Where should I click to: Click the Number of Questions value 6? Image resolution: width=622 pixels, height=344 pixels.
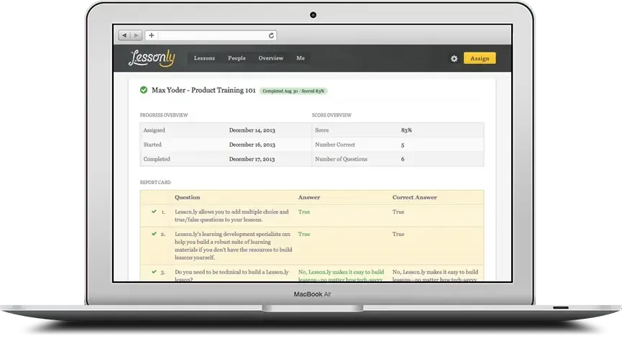(x=403, y=159)
